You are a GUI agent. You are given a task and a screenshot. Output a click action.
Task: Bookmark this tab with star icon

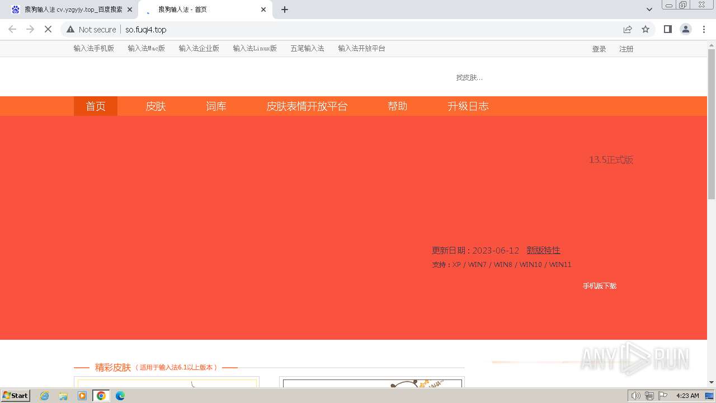pyautogui.click(x=646, y=29)
